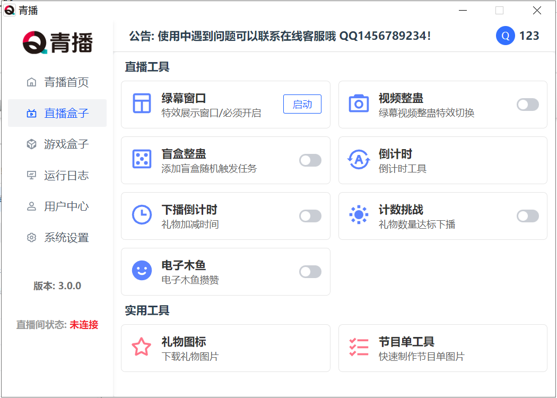Click the 礼物图标 star icon

point(142,347)
